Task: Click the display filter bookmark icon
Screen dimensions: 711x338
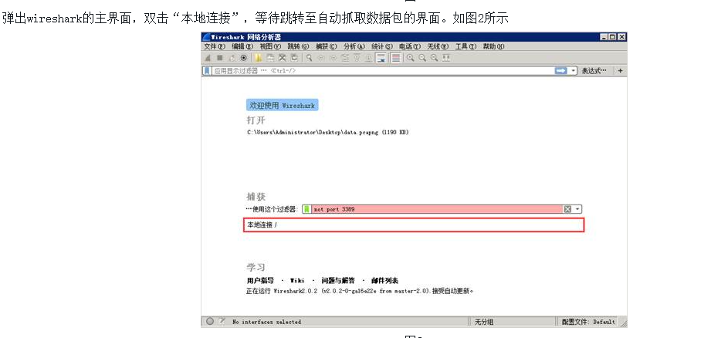Action: [207, 71]
